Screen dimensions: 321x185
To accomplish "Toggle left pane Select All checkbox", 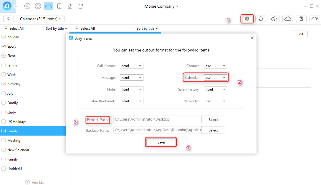I will [x=6, y=29].
